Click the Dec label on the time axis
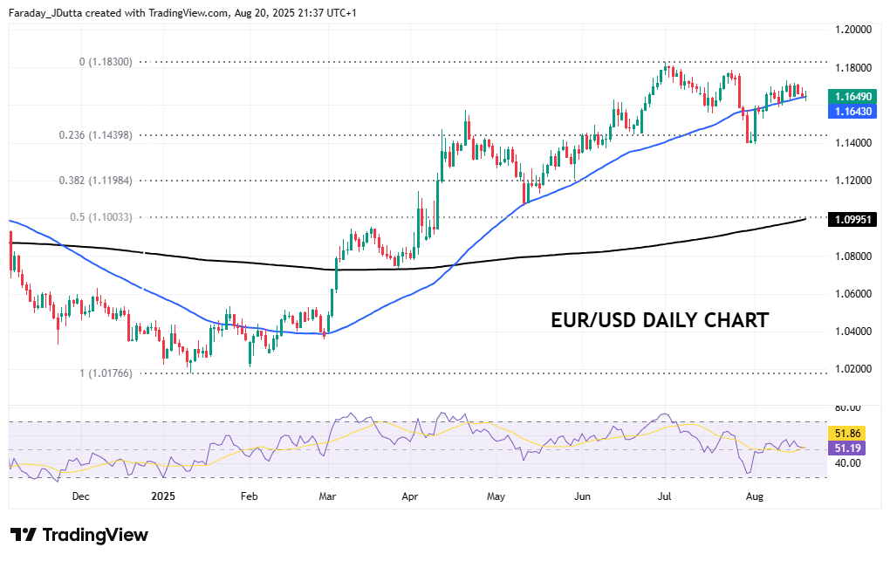 [x=80, y=496]
